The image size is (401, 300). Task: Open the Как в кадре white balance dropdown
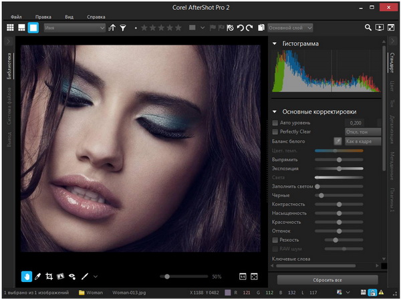click(x=363, y=142)
